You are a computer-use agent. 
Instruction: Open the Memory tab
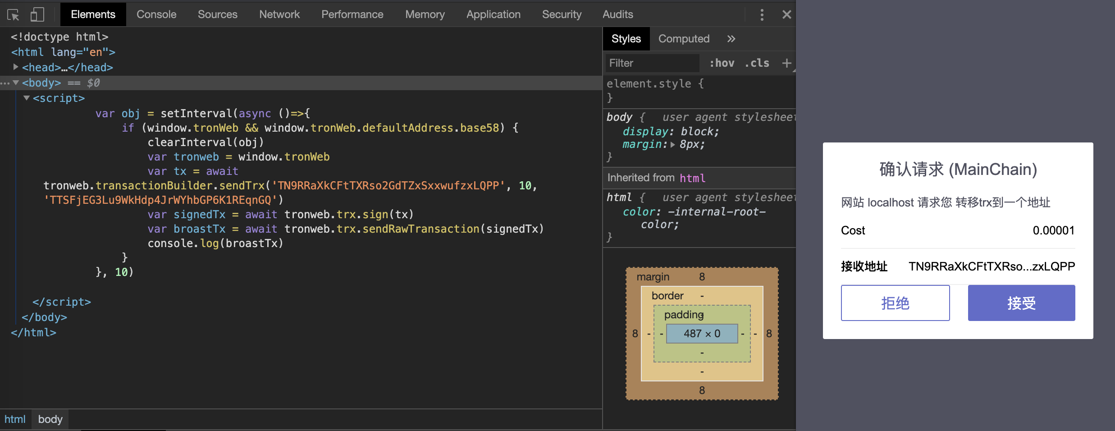click(425, 14)
